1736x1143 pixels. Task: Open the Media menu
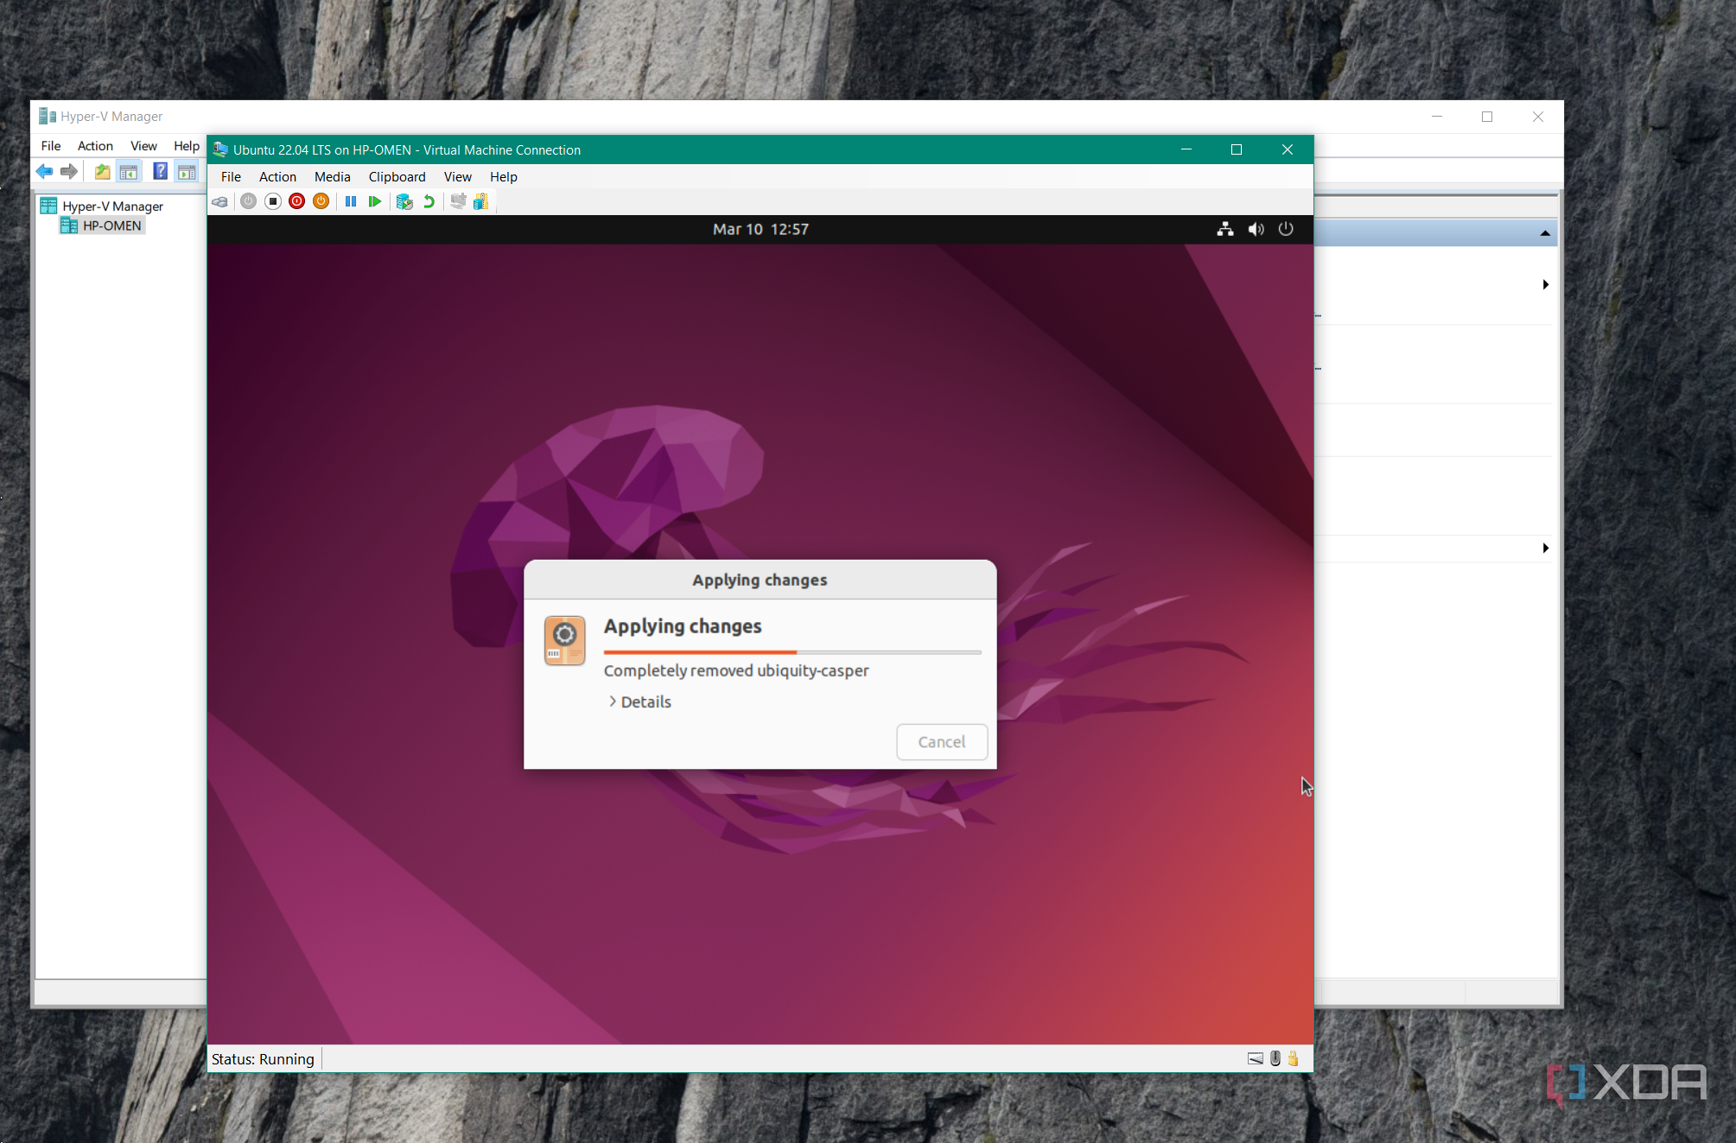[332, 176]
